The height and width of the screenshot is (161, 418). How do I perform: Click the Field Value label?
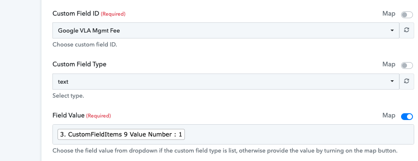[x=69, y=115]
